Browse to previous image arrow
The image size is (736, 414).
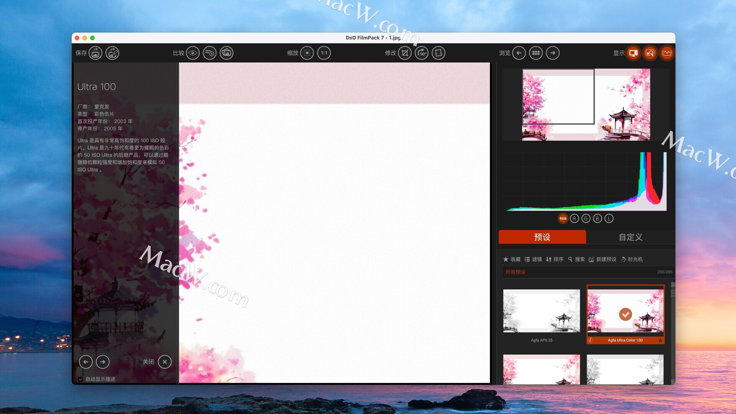[x=519, y=53]
